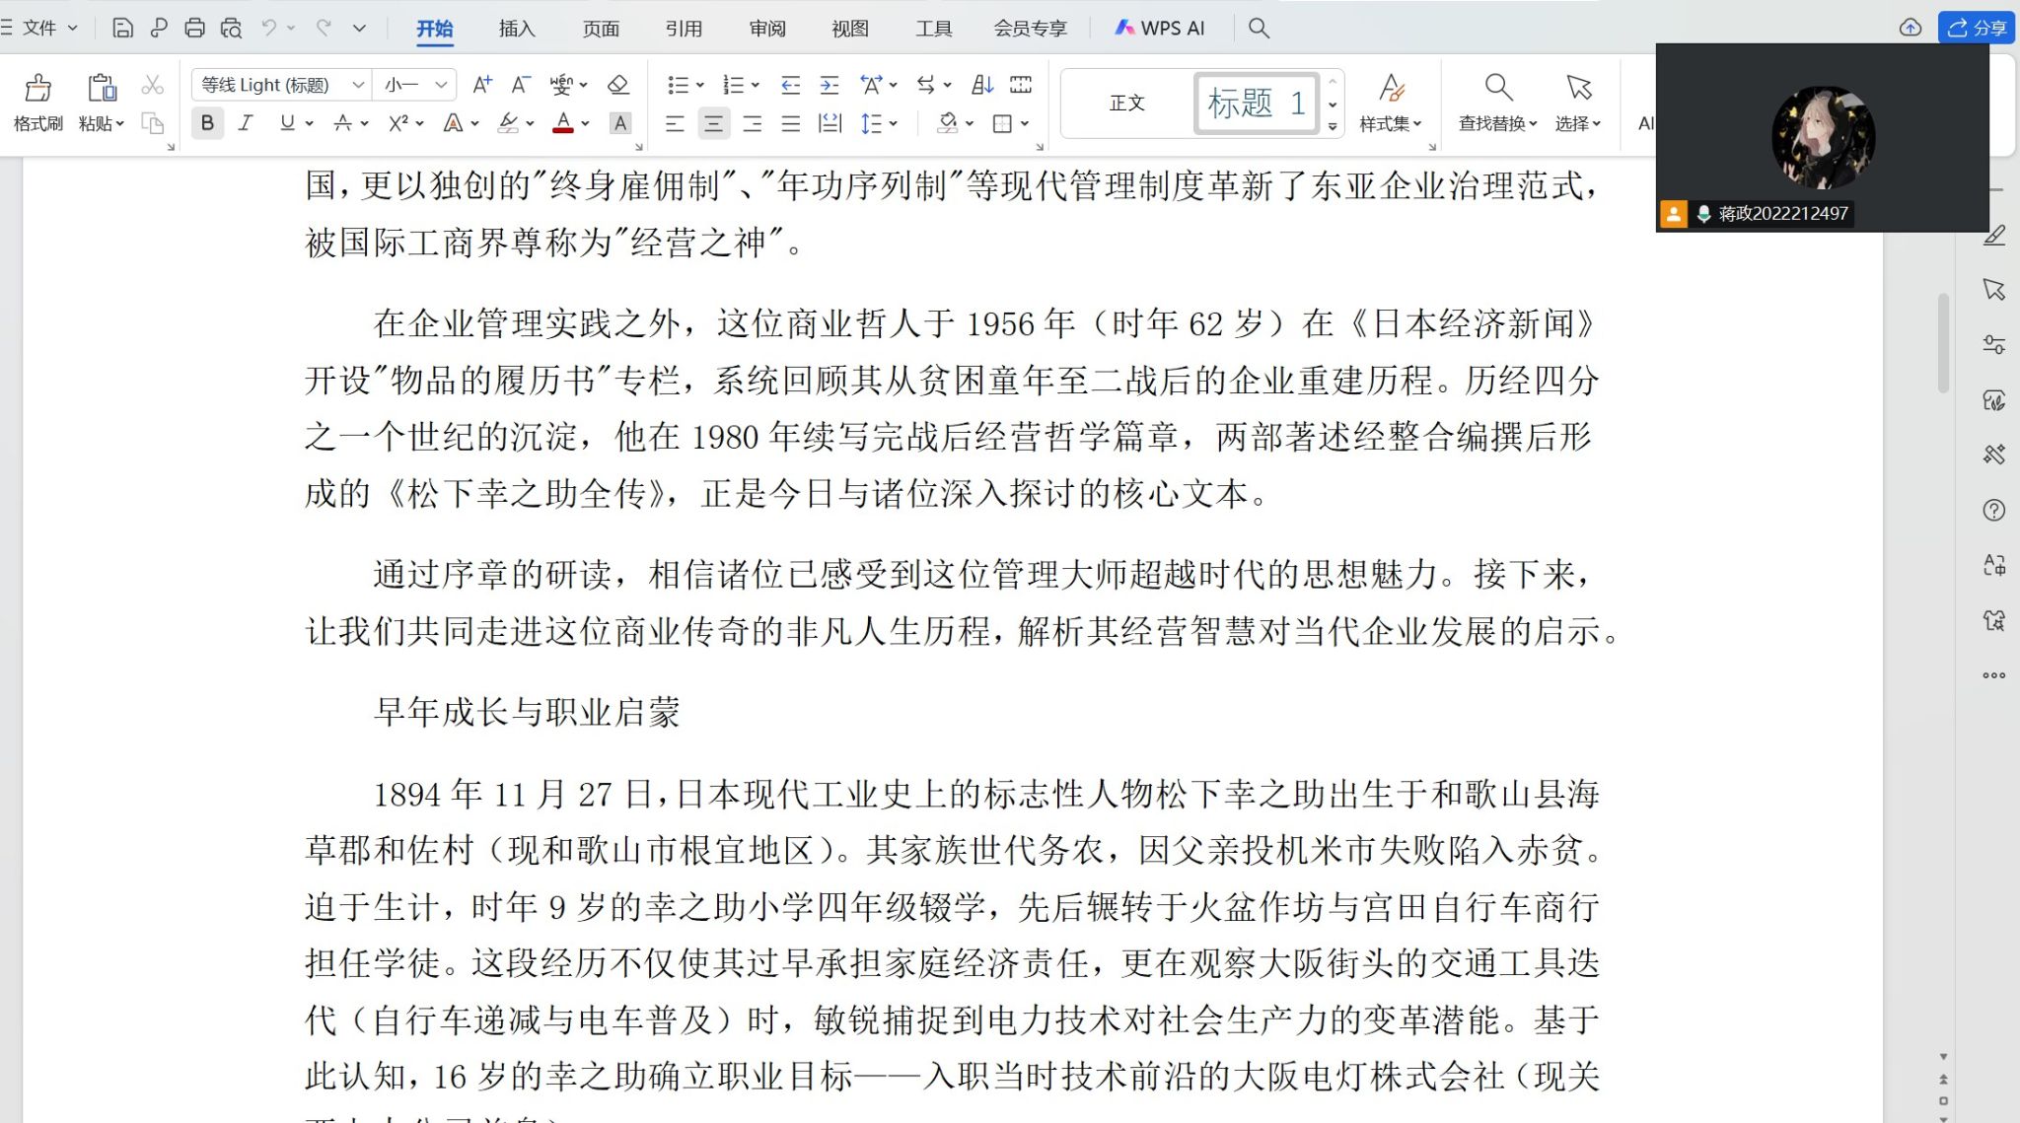
Task: Open the help icon in right sidebar
Action: [x=1993, y=510]
